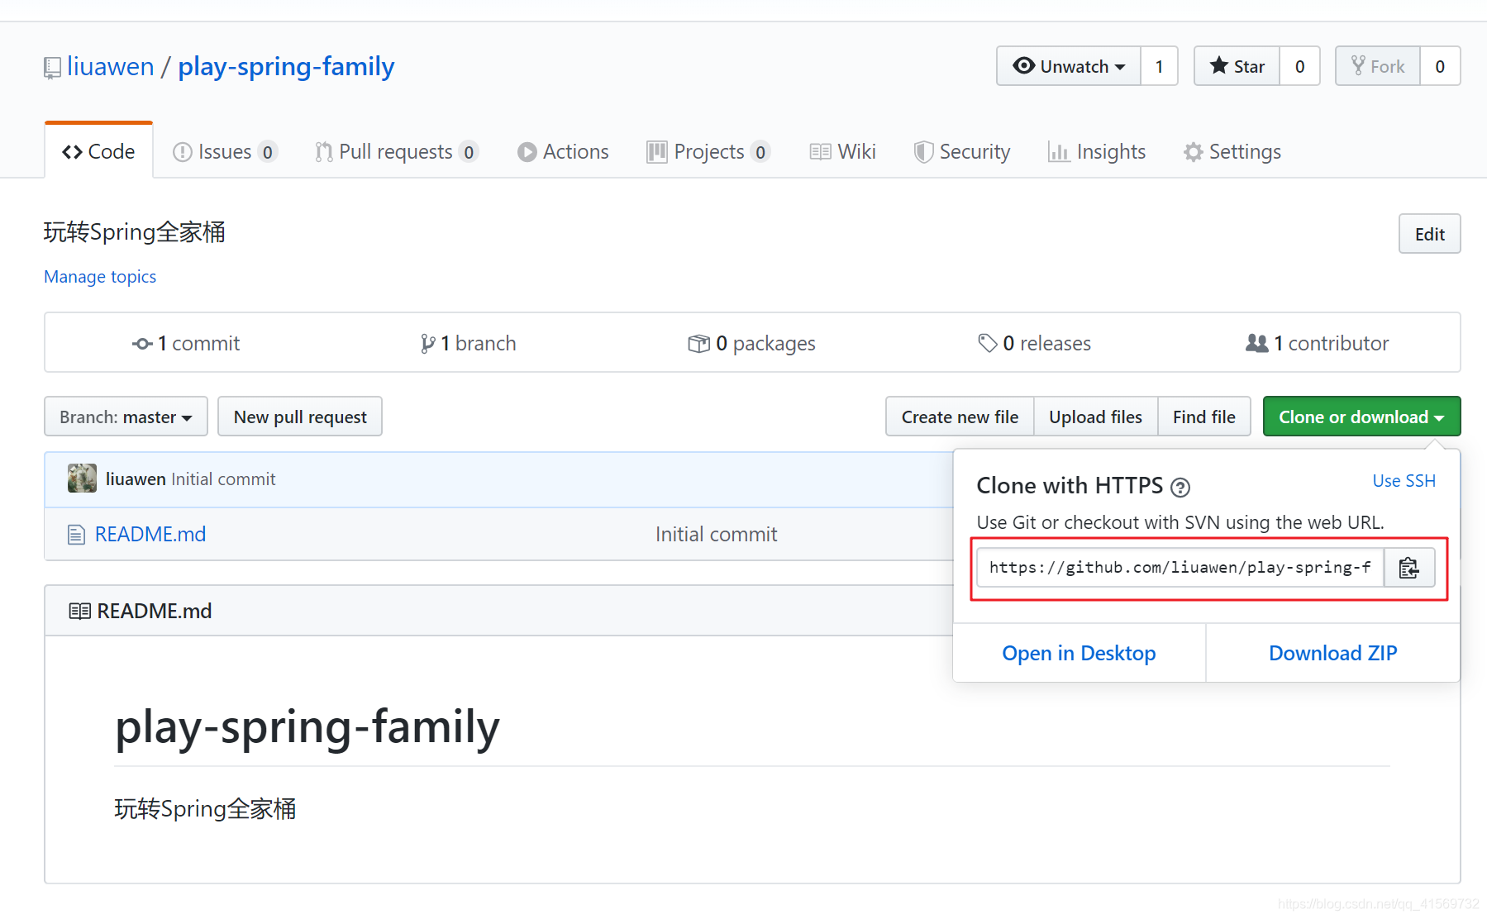Switch to the Insights tab

coord(1097,152)
